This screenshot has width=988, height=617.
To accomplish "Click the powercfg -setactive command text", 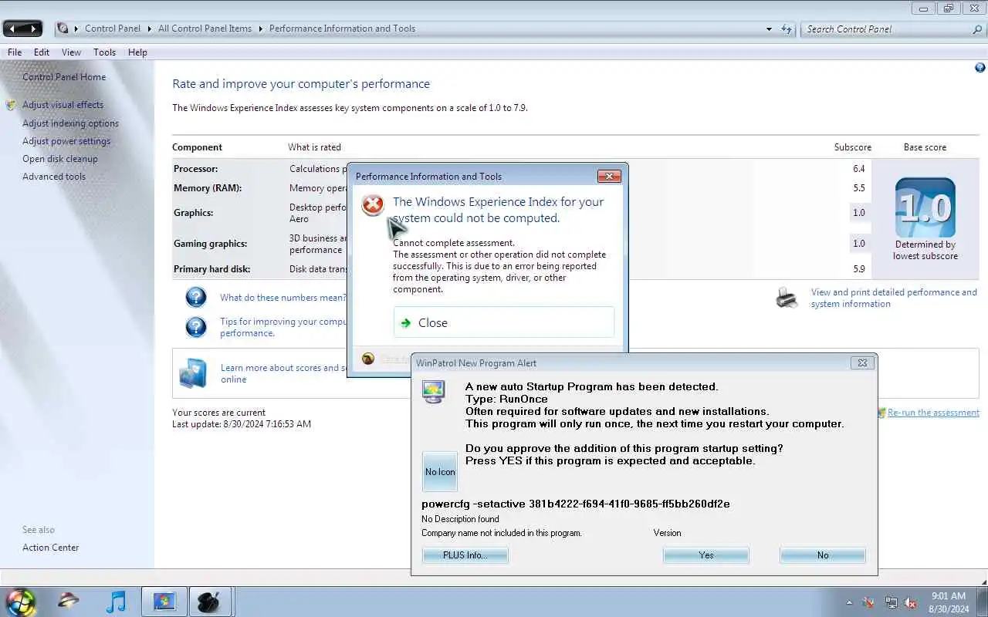I will tap(576, 504).
